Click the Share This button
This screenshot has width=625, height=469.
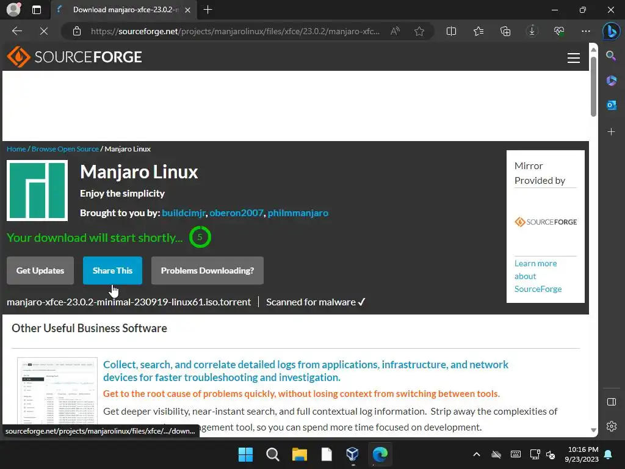(x=112, y=271)
